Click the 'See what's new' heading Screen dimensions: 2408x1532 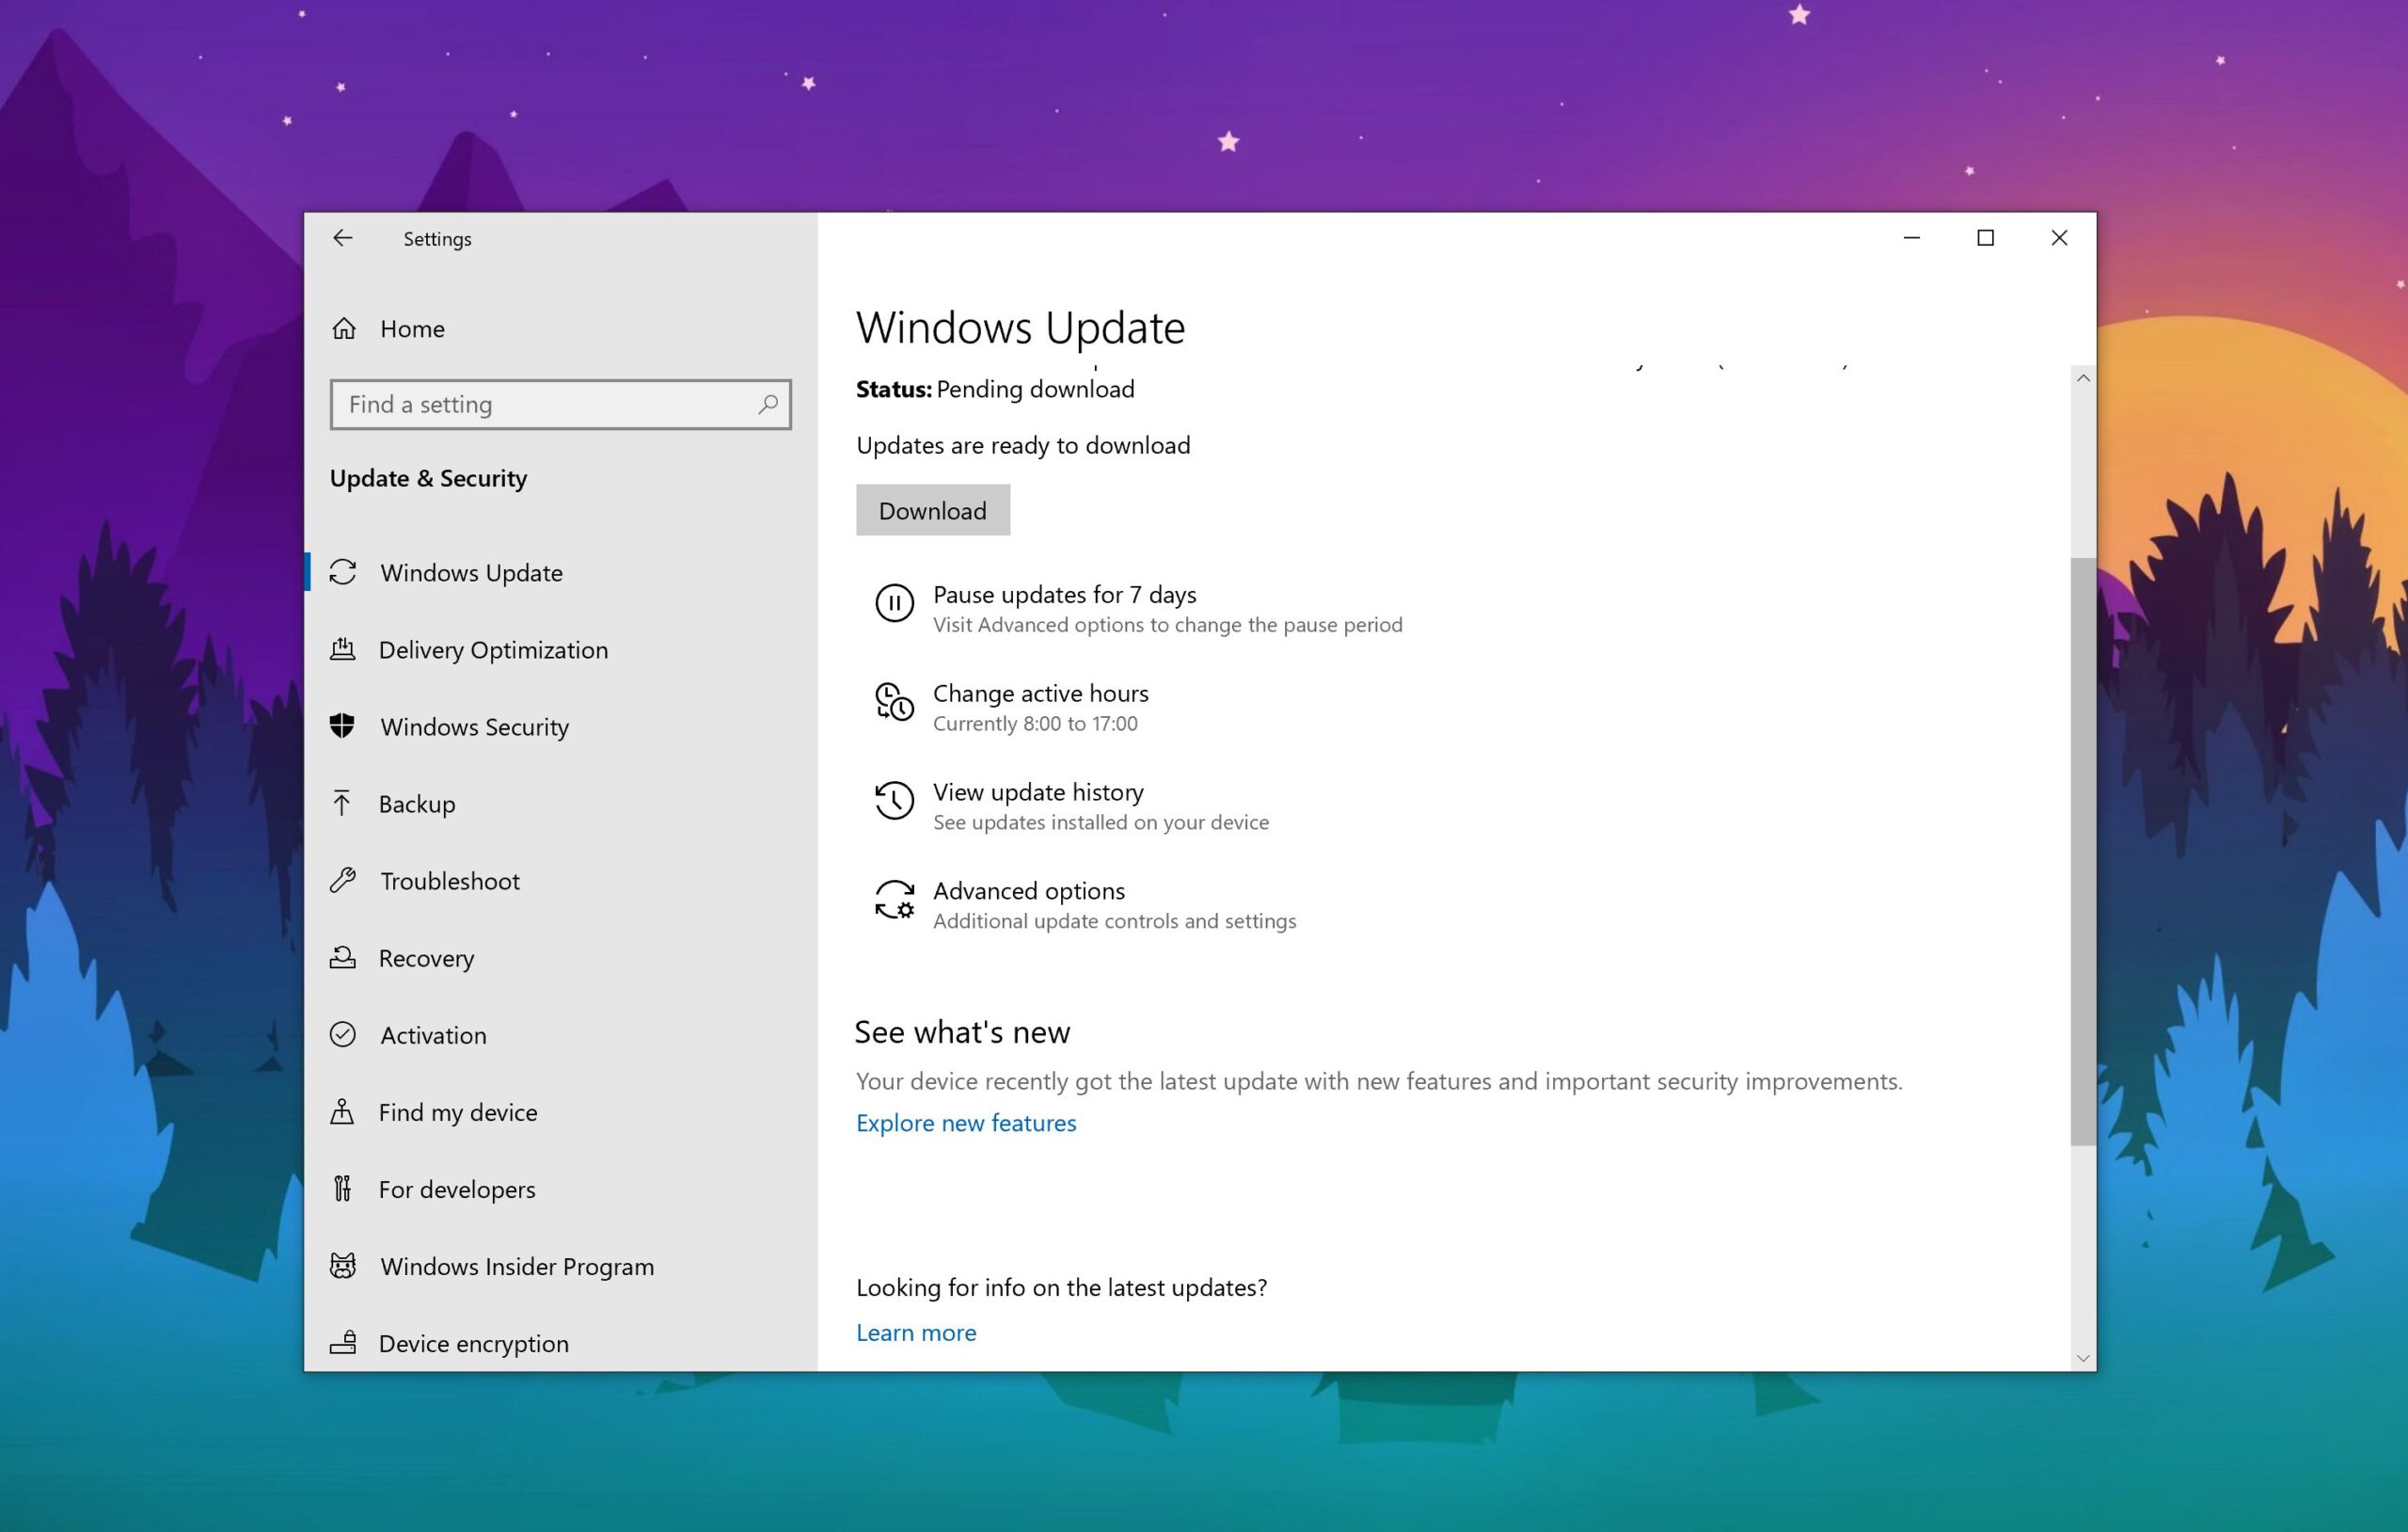click(962, 1031)
